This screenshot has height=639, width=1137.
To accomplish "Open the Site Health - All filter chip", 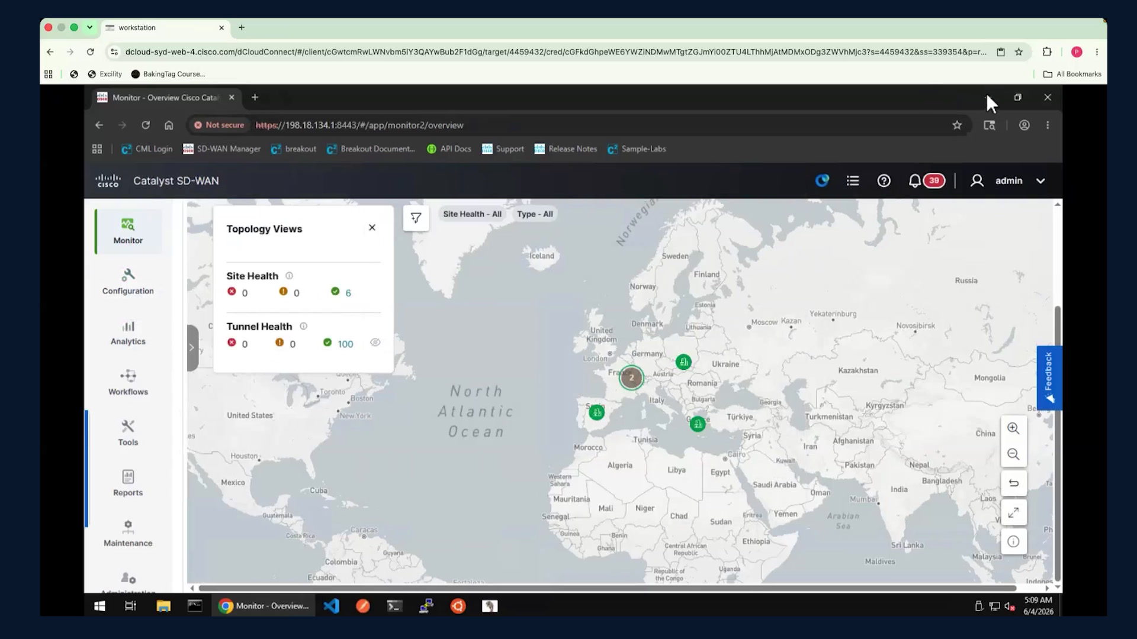I will click(472, 214).
